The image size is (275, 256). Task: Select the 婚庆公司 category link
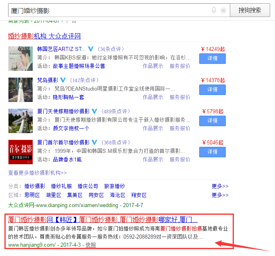pos(87,186)
